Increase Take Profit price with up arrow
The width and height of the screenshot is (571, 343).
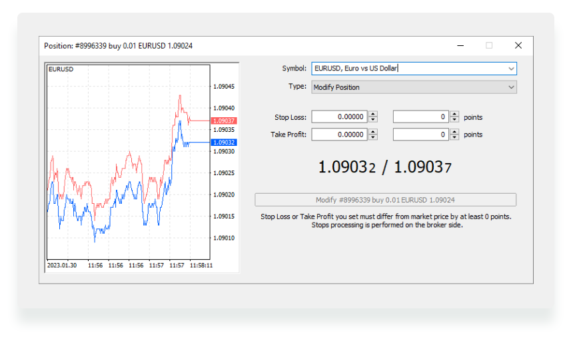[373, 131]
